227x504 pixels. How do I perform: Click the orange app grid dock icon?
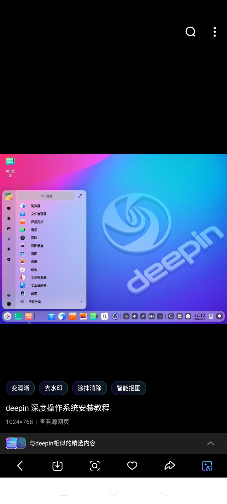coord(29,316)
